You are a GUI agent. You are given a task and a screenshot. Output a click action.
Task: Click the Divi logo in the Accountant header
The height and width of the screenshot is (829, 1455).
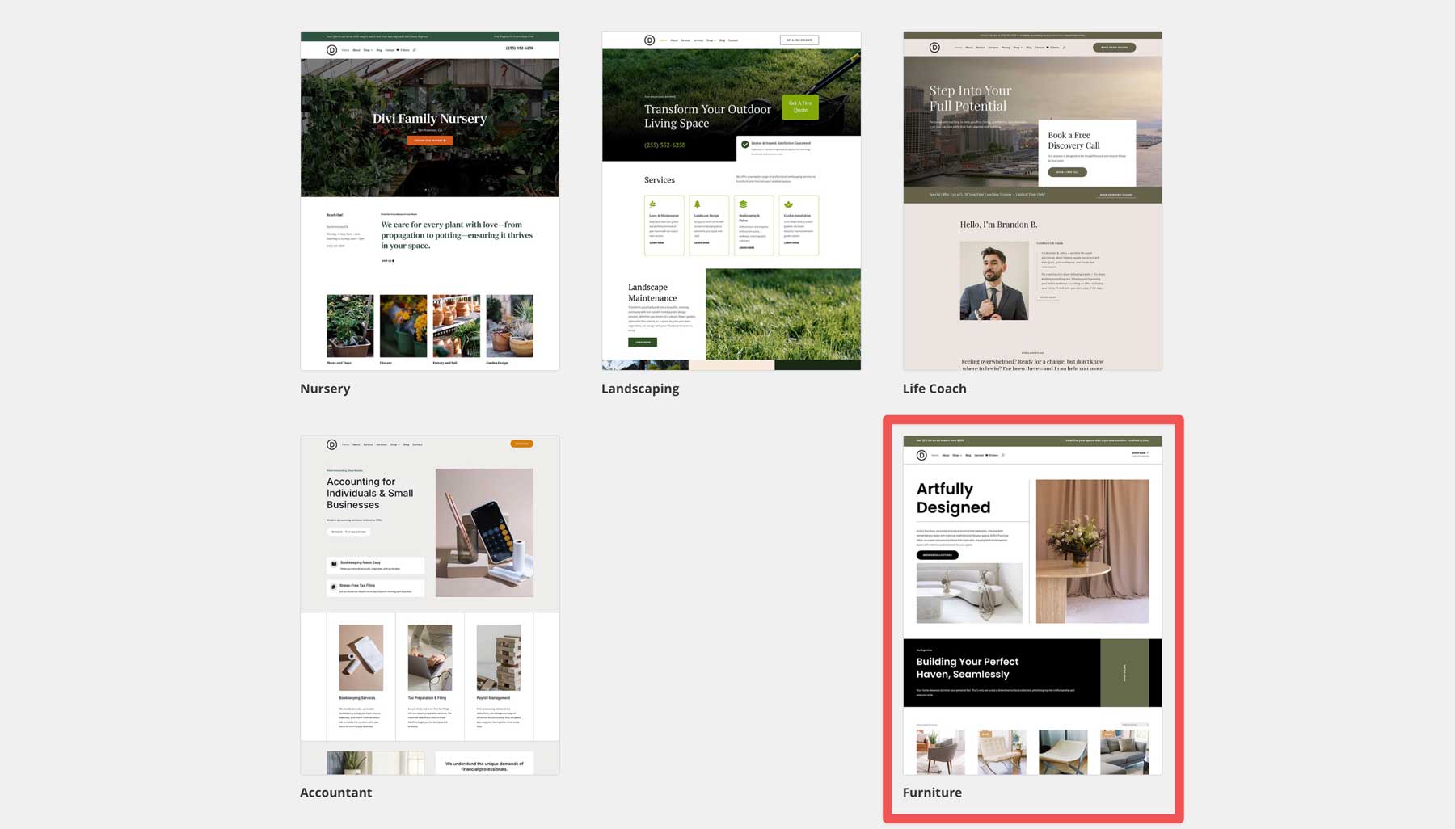point(331,444)
